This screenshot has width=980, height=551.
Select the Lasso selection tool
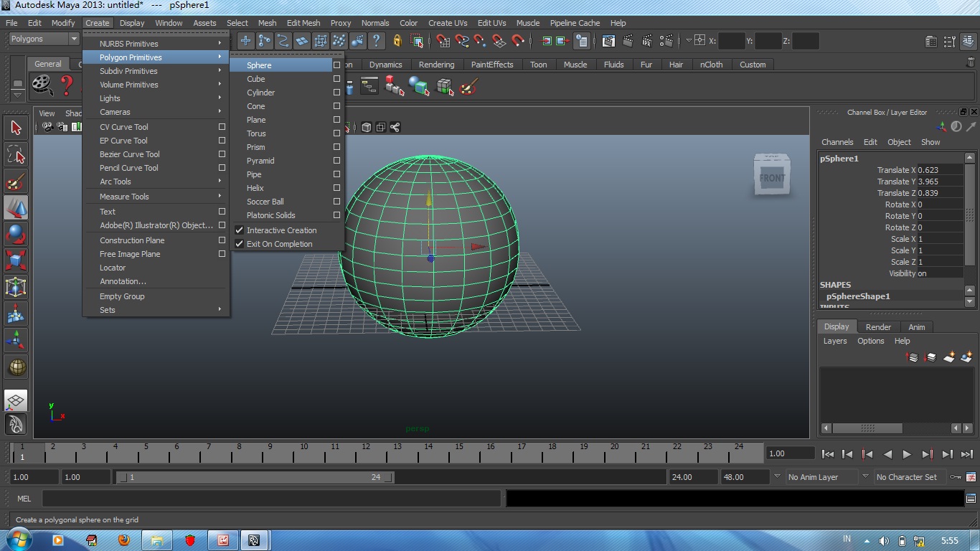pyautogui.click(x=16, y=154)
